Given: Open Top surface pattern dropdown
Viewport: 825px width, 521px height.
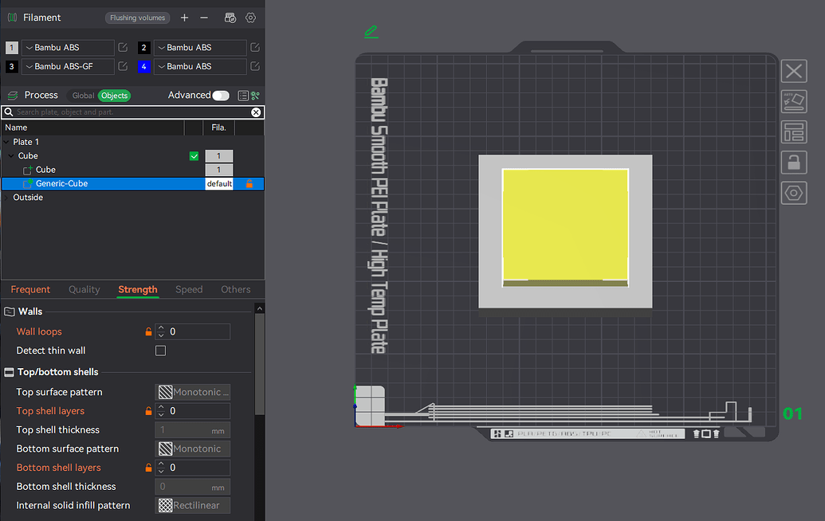Looking at the screenshot, I should (193, 392).
